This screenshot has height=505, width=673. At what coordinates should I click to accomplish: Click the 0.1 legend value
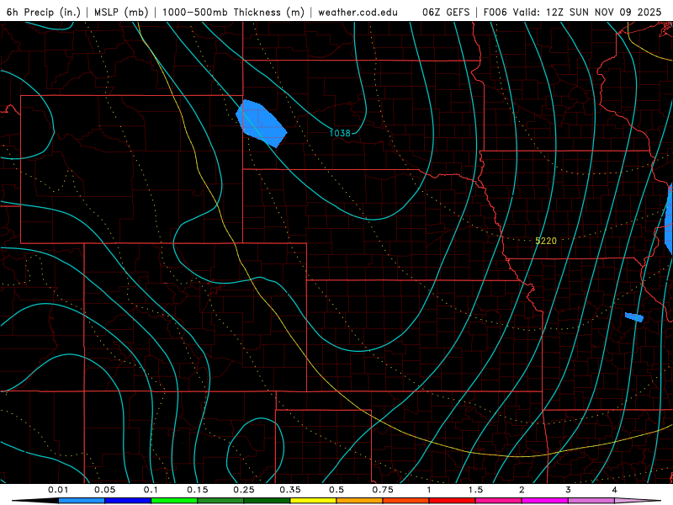coord(151,490)
